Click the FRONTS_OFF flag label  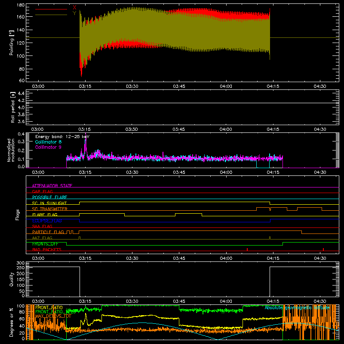pos(45,244)
